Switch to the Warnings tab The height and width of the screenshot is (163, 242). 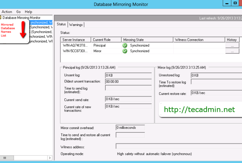(76, 24)
